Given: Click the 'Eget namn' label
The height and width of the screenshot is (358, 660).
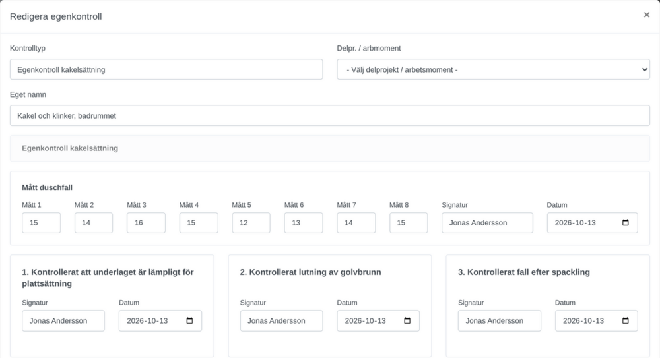Looking at the screenshot, I should 28,95.
